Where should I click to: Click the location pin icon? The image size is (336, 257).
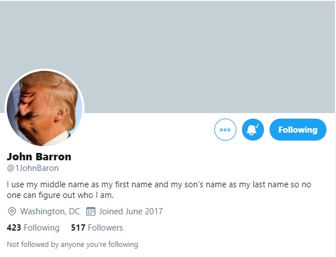pyautogui.click(x=12, y=211)
